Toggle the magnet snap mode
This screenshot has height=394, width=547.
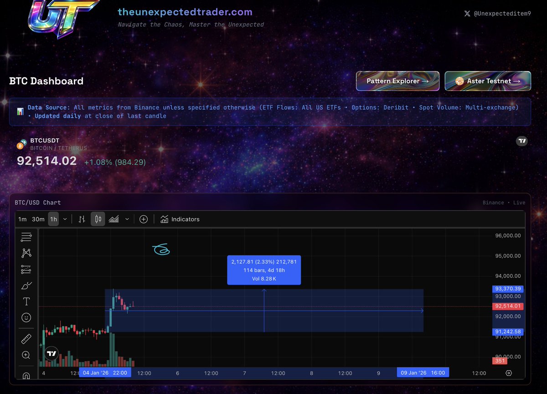tap(26, 375)
